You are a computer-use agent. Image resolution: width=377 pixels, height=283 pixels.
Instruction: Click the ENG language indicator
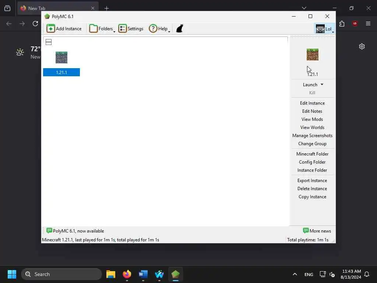click(309, 274)
